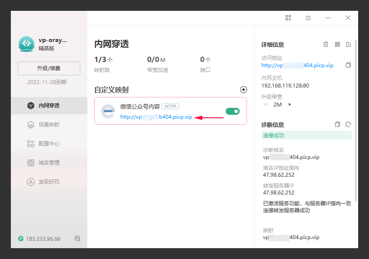Copy 诊断信息 with the copy icon
The height and width of the screenshot is (259, 369).
point(337,124)
